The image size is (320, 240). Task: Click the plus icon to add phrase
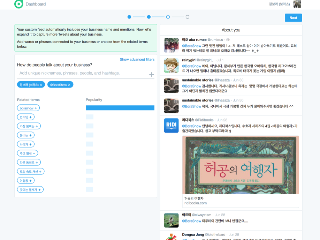click(x=151, y=75)
